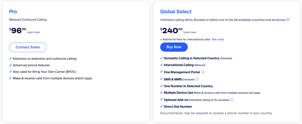Click checkmark beside Advanced phone features
Screen dimensions: 302x124
click(x=11, y=65)
